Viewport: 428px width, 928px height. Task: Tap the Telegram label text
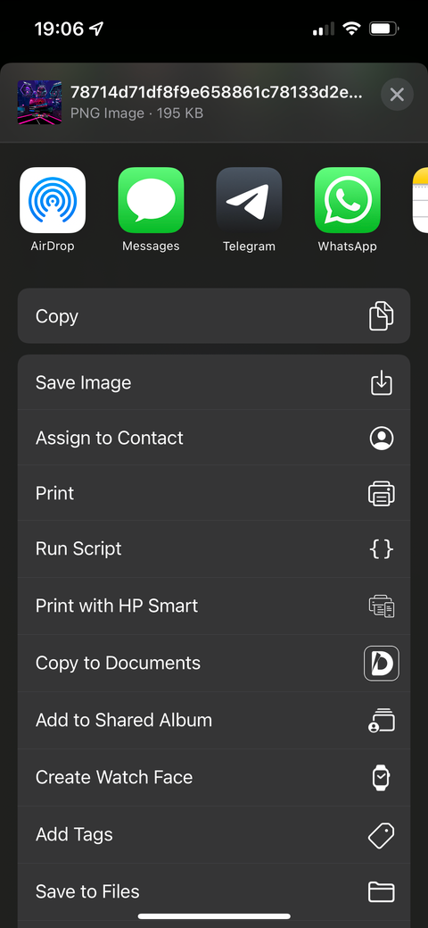coord(249,247)
